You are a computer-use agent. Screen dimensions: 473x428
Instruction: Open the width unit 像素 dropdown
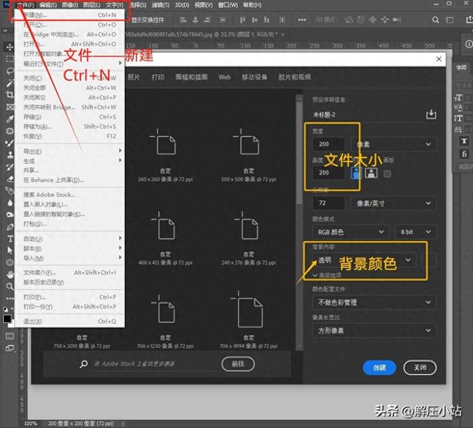(394, 144)
